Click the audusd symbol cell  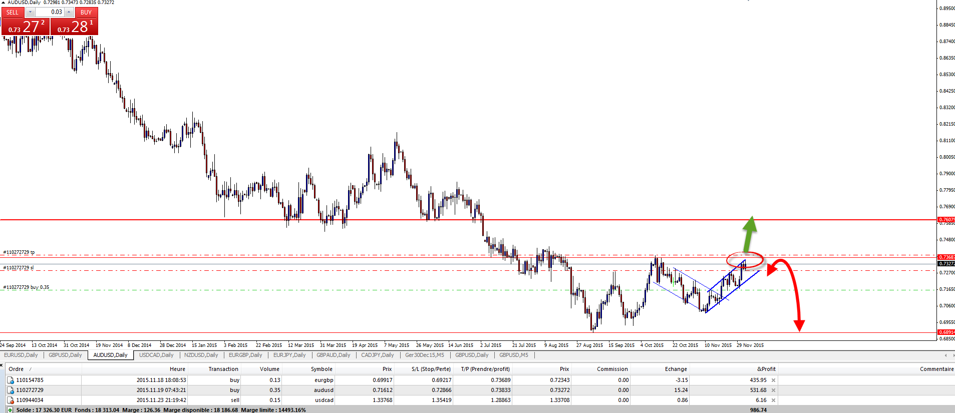[324, 390]
